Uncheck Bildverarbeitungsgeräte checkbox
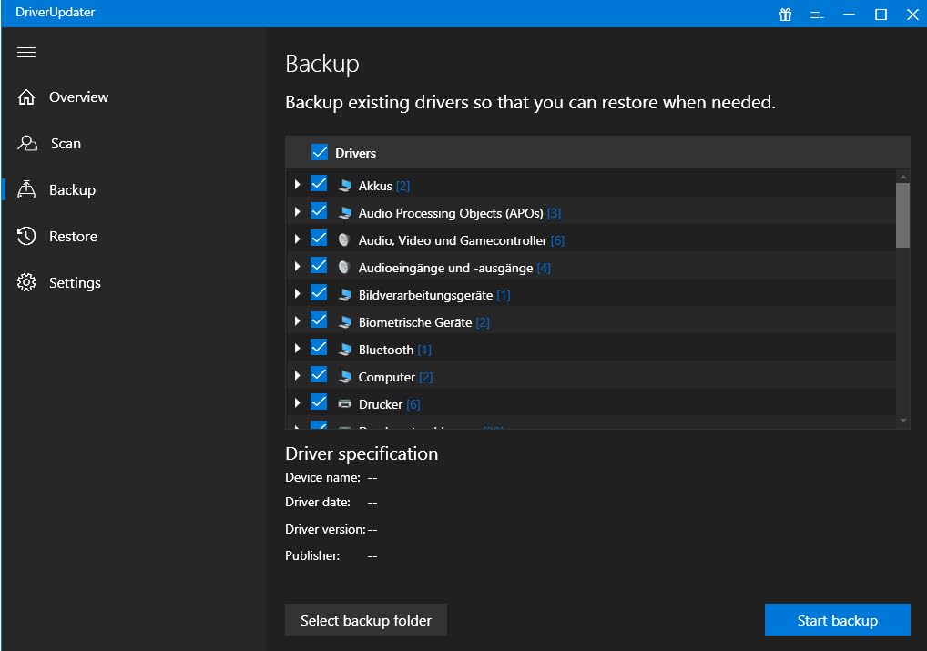 pyautogui.click(x=319, y=292)
